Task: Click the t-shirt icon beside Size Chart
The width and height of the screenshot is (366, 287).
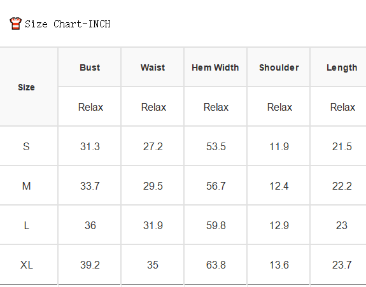Action: (x=16, y=24)
